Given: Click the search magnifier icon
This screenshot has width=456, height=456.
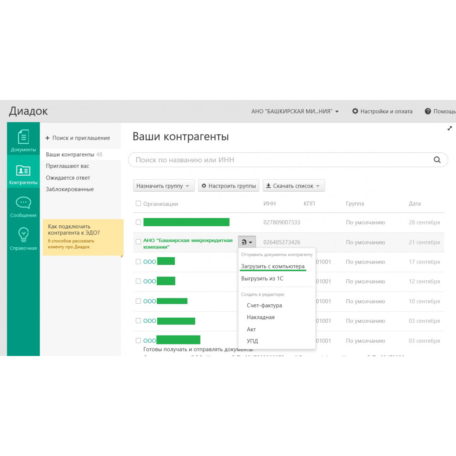Looking at the screenshot, I should [437, 160].
